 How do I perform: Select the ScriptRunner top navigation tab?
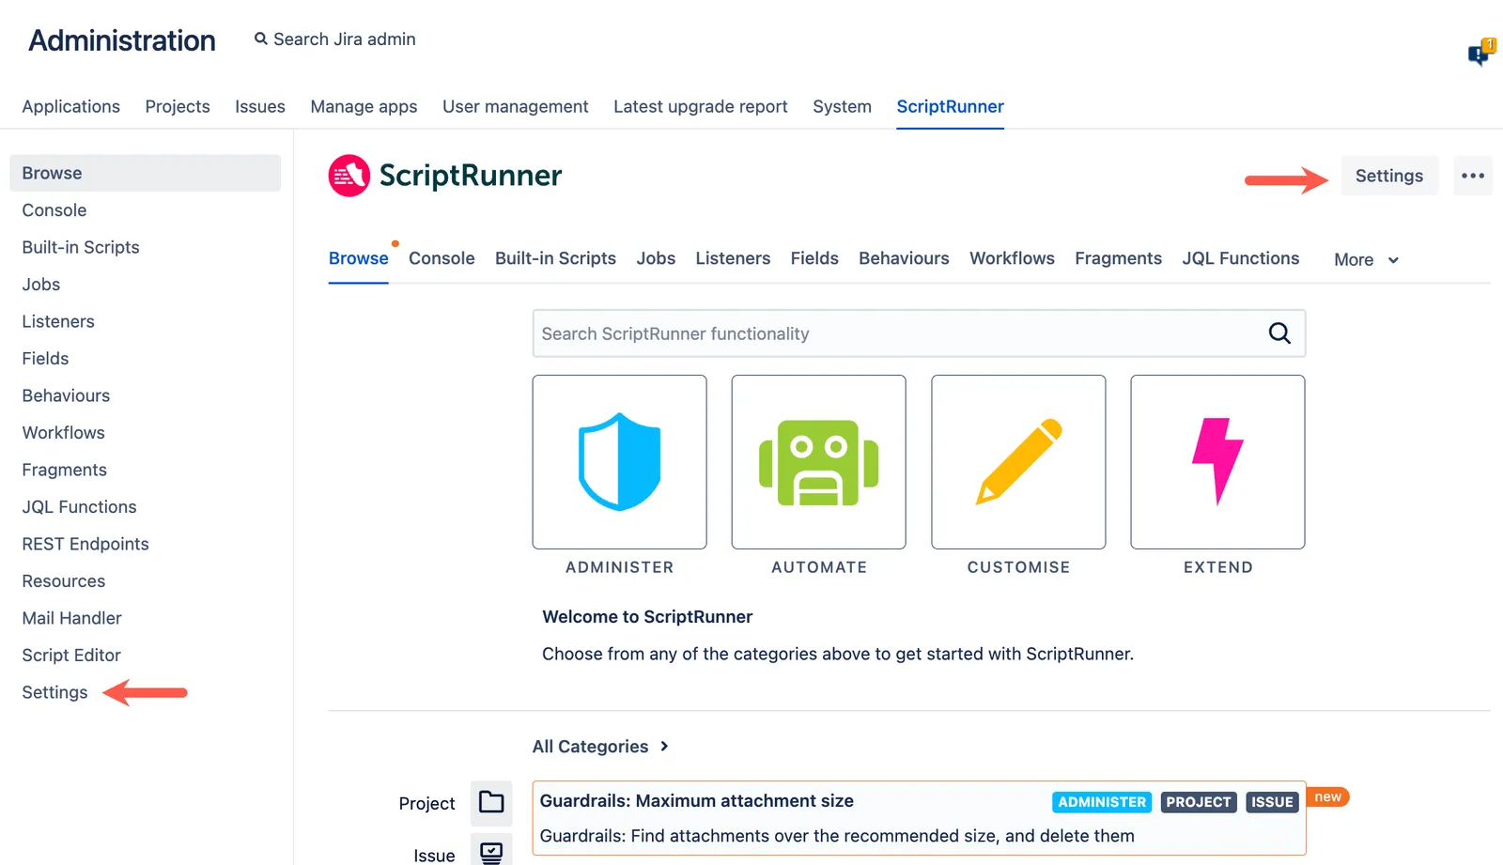click(950, 106)
